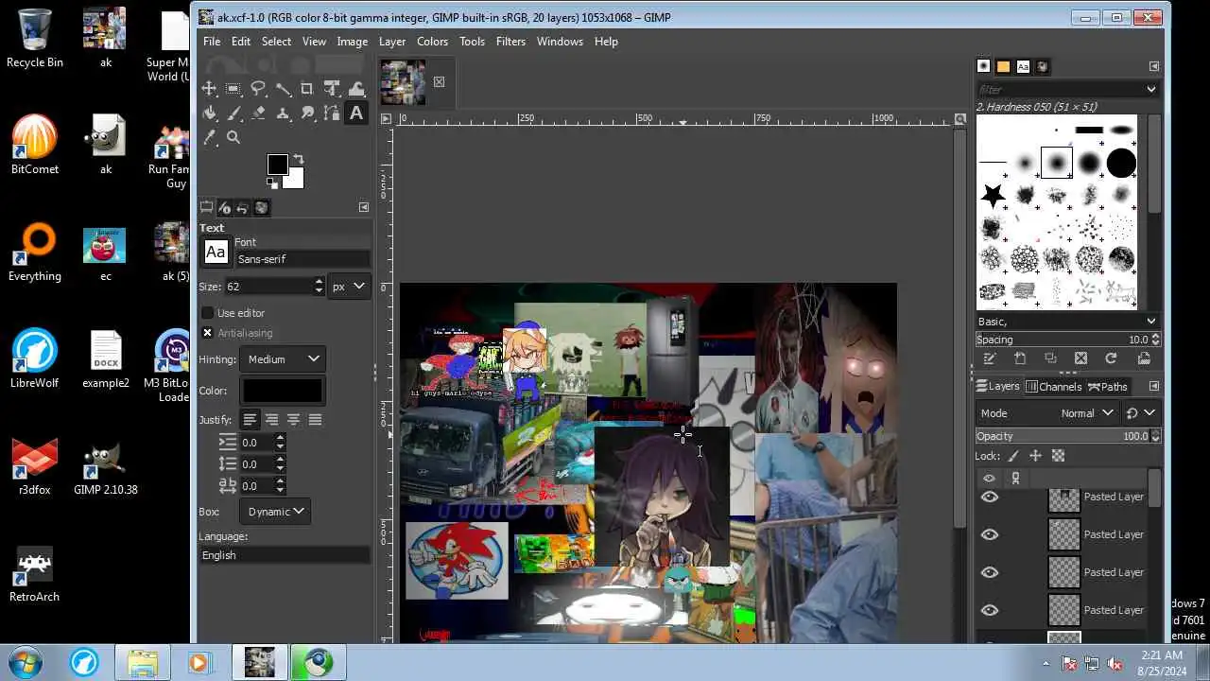Select the Fuzzy Select wand tool
This screenshot has width=1210, height=681.
(x=283, y=89)
